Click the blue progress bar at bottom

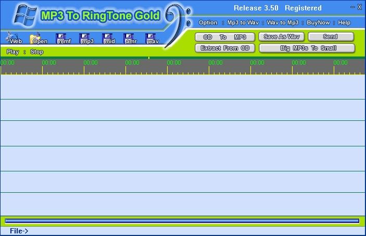[182, 221]
